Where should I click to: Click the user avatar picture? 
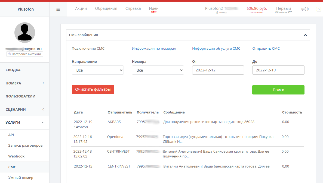(x=25, y=33)
